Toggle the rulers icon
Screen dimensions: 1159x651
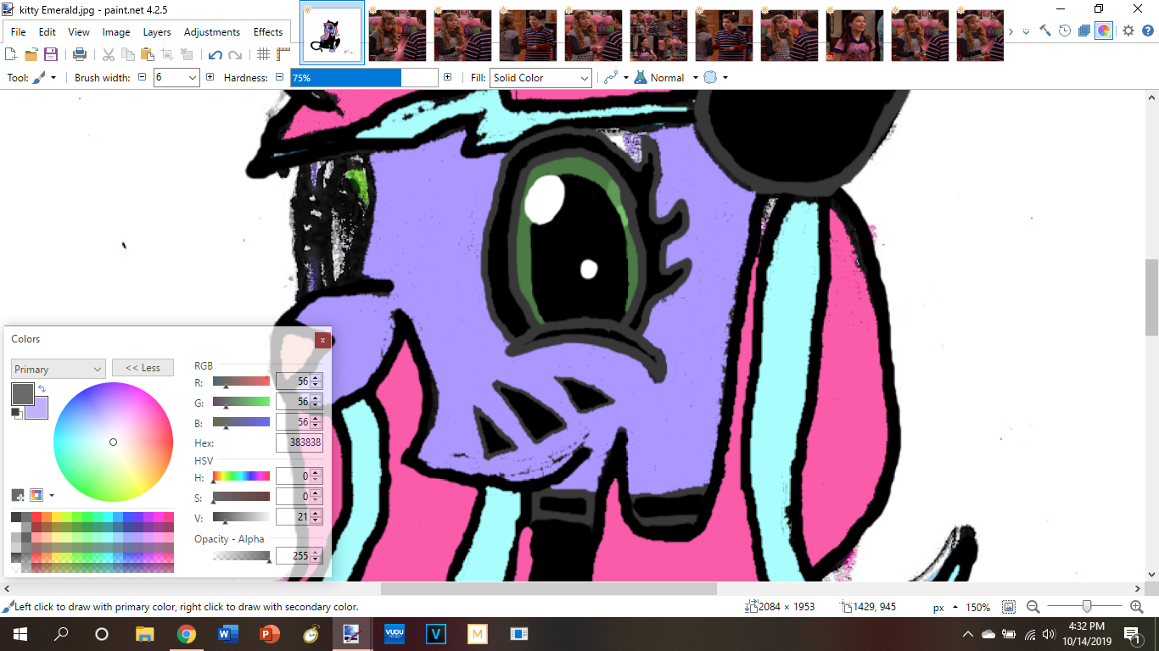283,54
